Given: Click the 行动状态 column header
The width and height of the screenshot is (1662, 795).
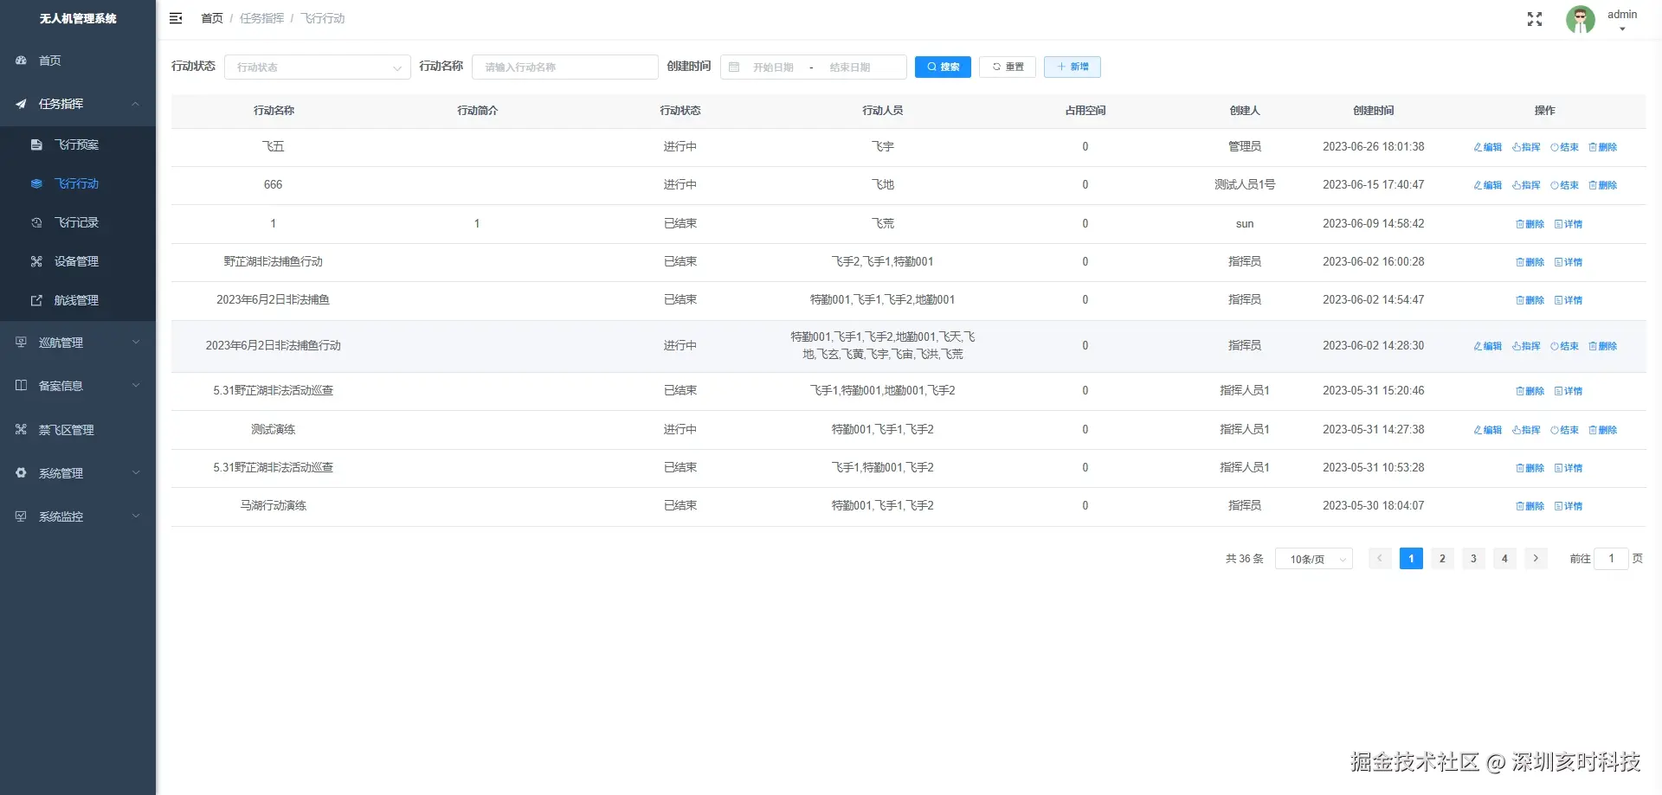Looking at the screenshot, I should [680, 111].
